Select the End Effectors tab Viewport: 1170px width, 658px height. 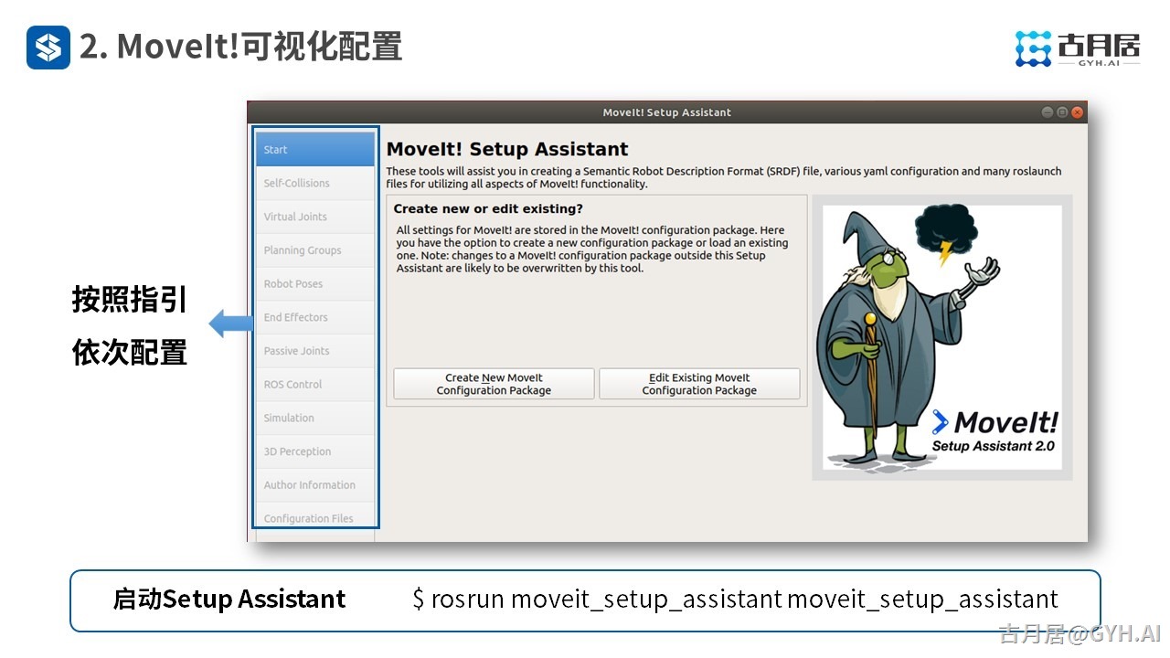click(x=315, y=317)
